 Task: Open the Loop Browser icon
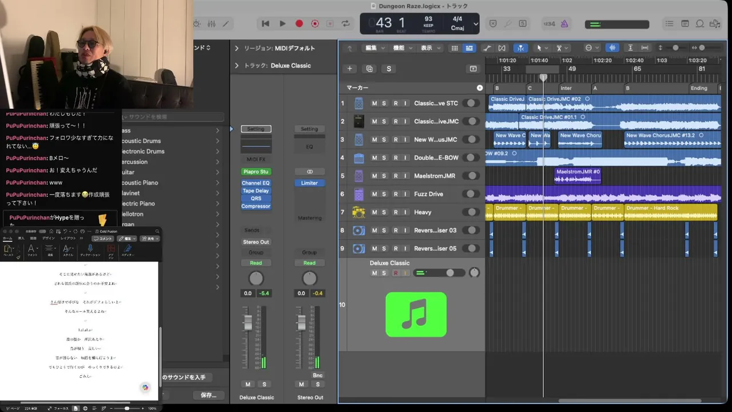pyautogui.click(x=699, y=23)
